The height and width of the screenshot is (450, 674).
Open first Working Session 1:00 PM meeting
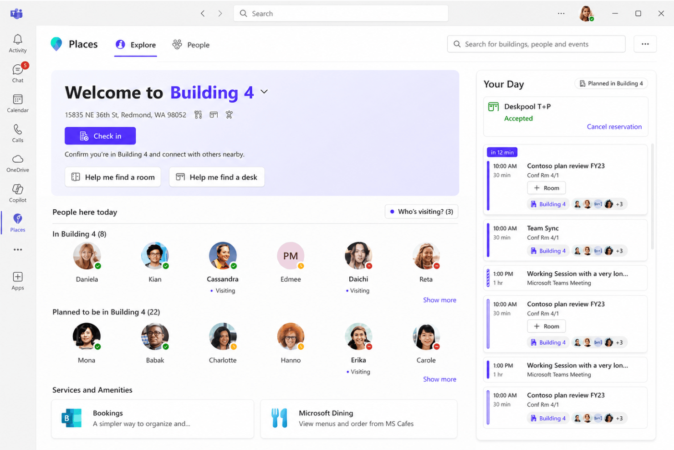566,278
